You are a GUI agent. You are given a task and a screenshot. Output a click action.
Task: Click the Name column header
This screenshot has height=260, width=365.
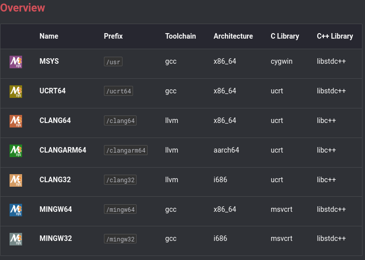49,36
